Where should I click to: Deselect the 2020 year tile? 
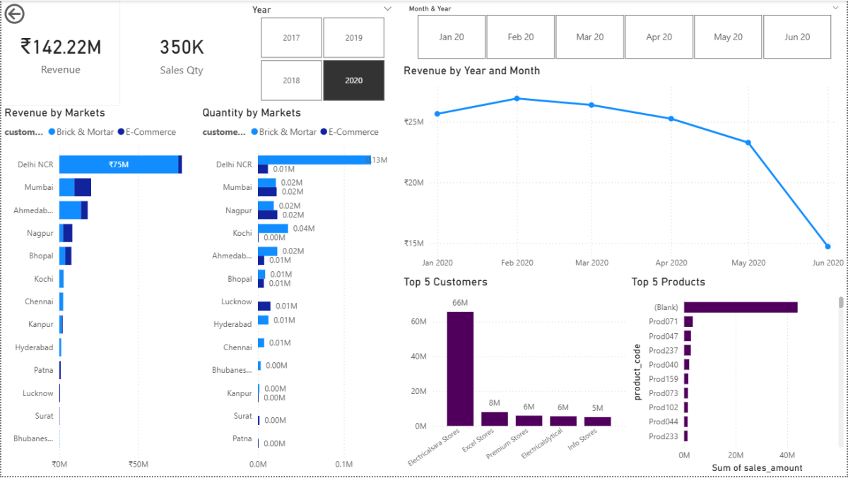click(353, 80)
